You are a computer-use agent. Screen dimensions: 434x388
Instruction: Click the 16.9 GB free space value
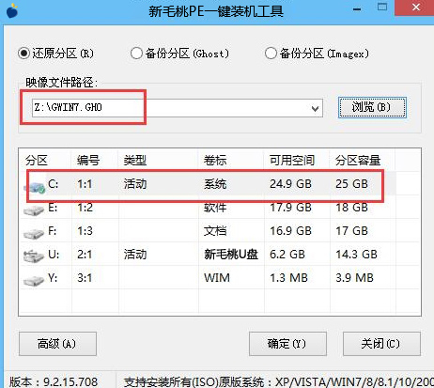(x=290, y=231)
